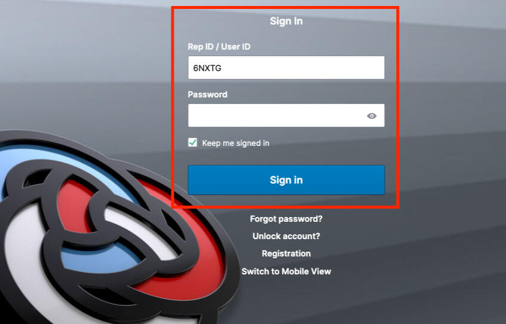Open the Unlock account? link
The height and width of the screenshot is (324, 506).
click(286, 236)
